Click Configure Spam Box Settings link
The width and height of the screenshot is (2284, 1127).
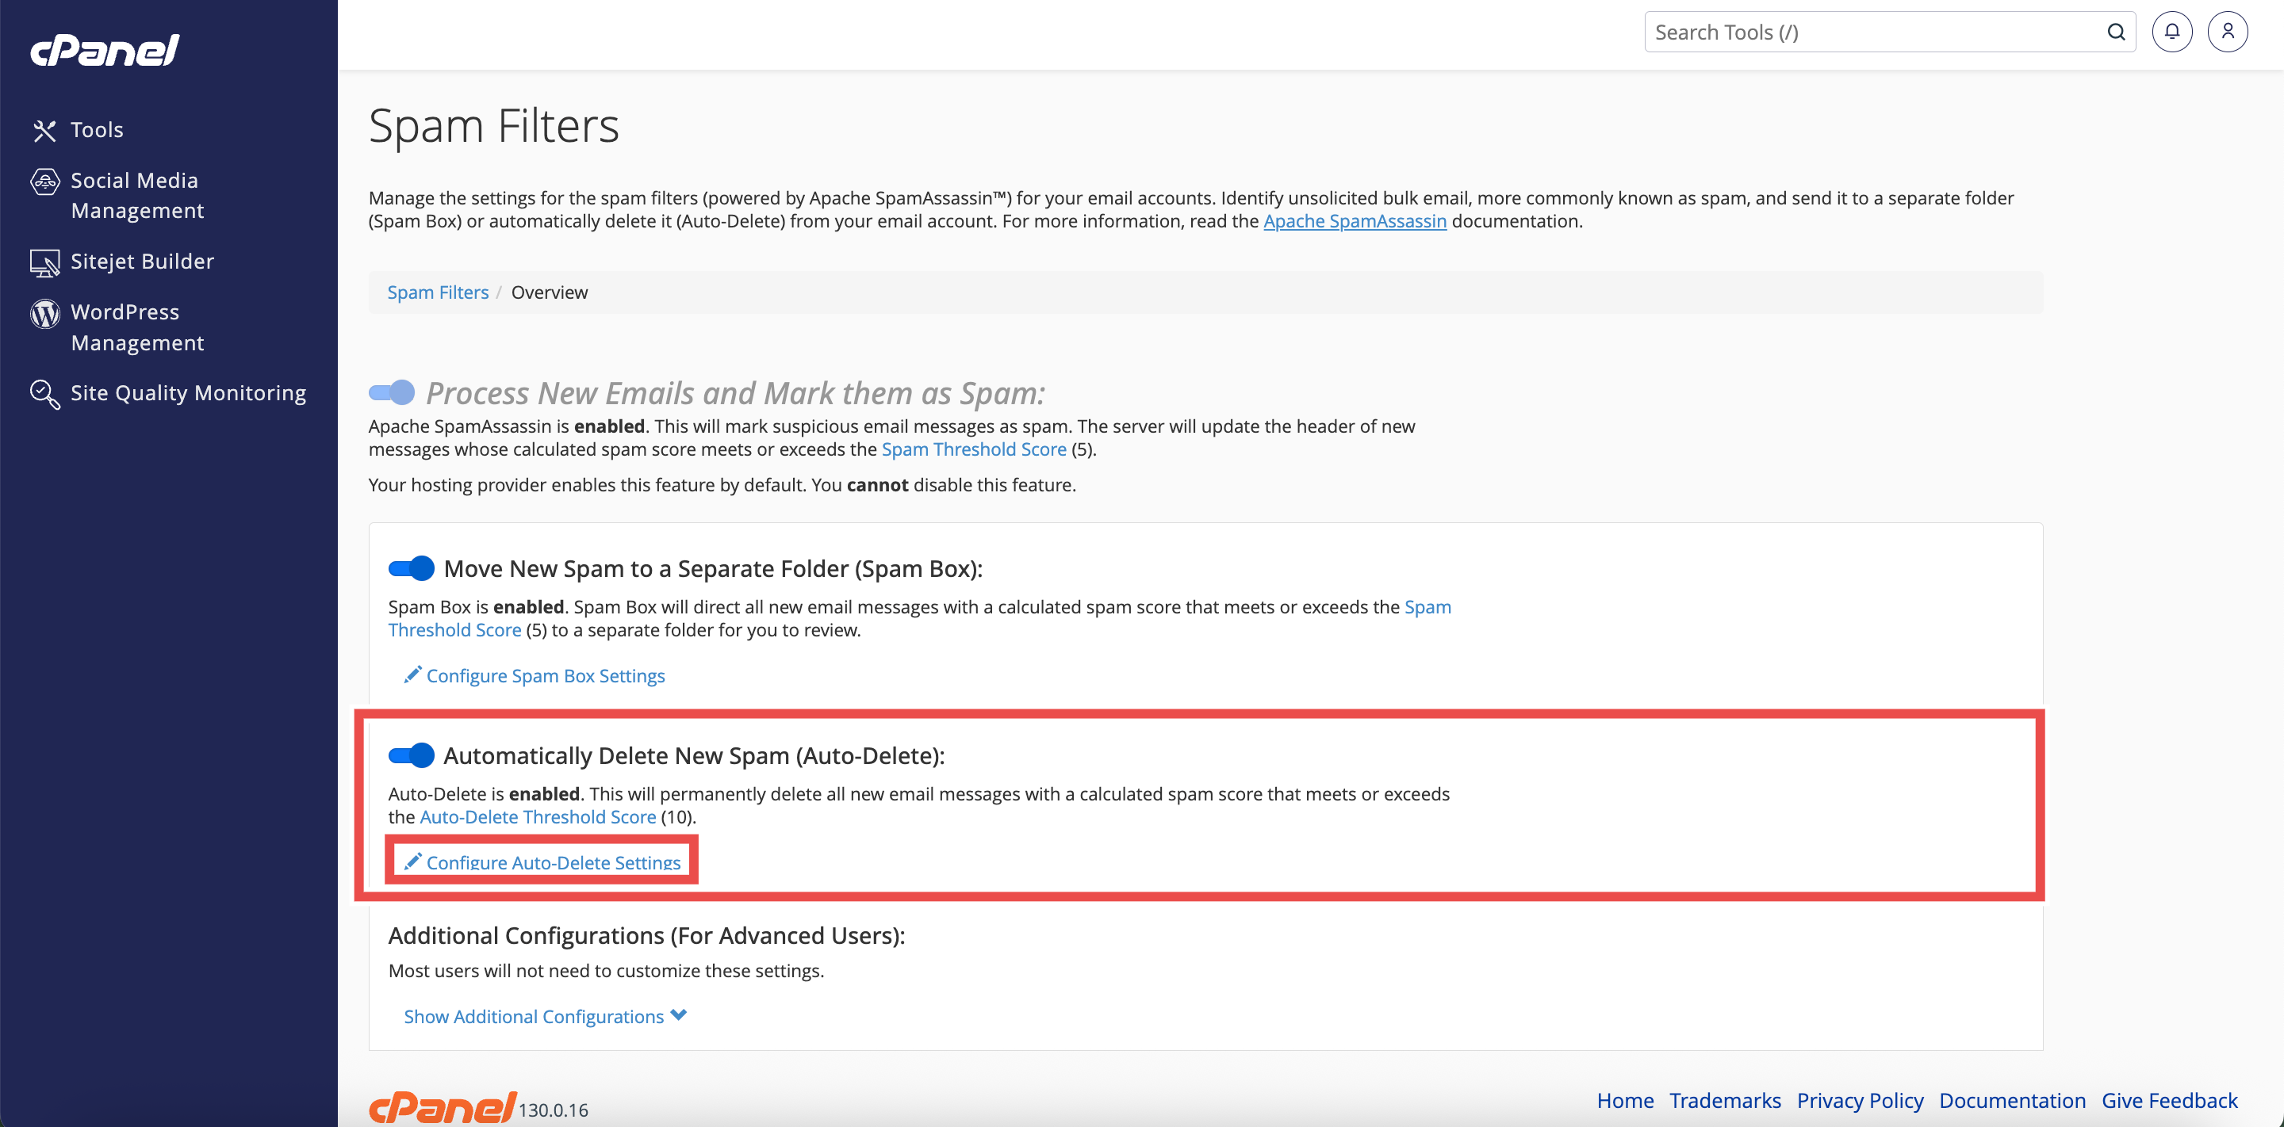coord(544,675)
